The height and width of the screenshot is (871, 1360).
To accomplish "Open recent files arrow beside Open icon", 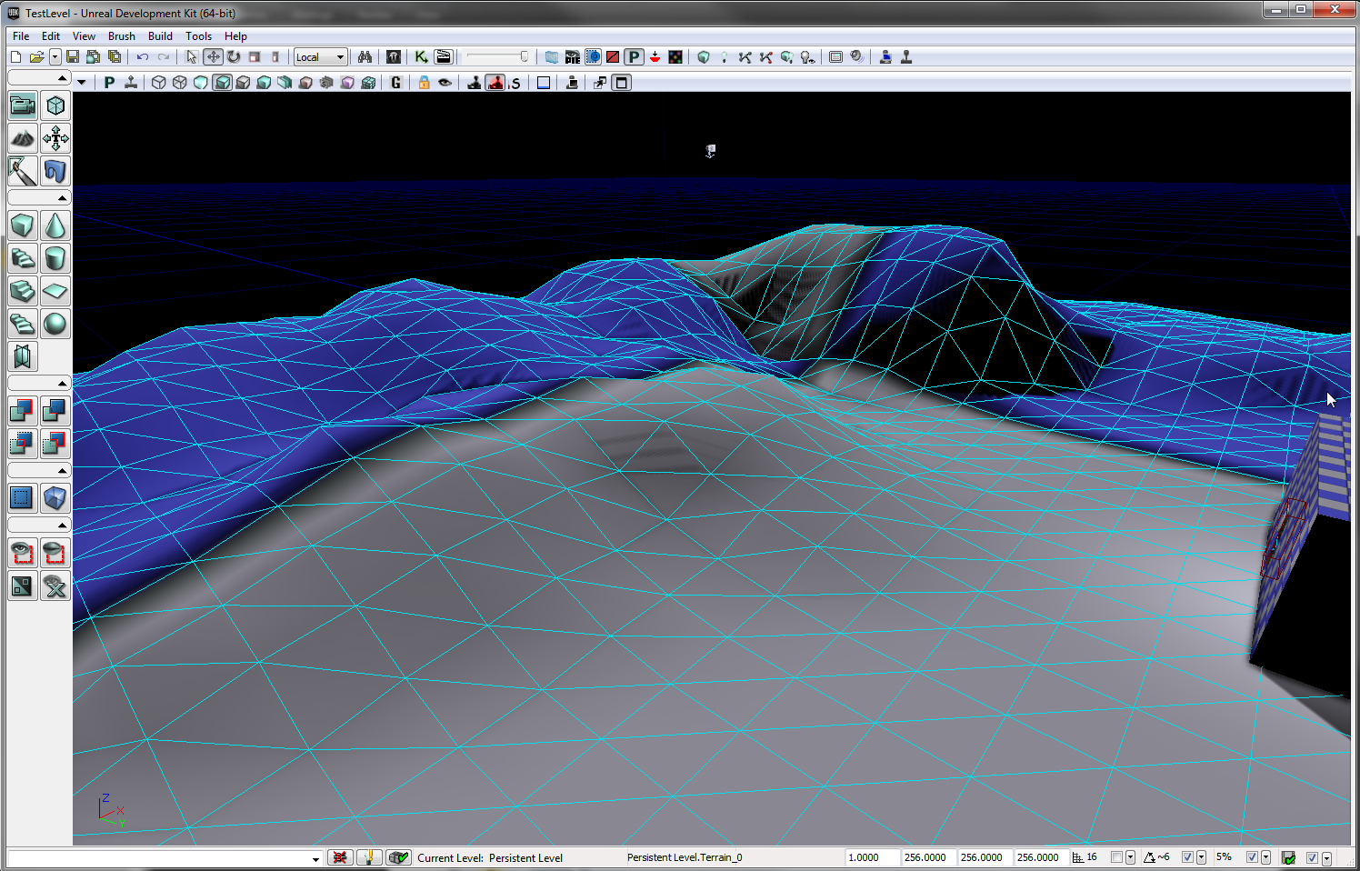I will pyautogui.click(x=55, y=56).
